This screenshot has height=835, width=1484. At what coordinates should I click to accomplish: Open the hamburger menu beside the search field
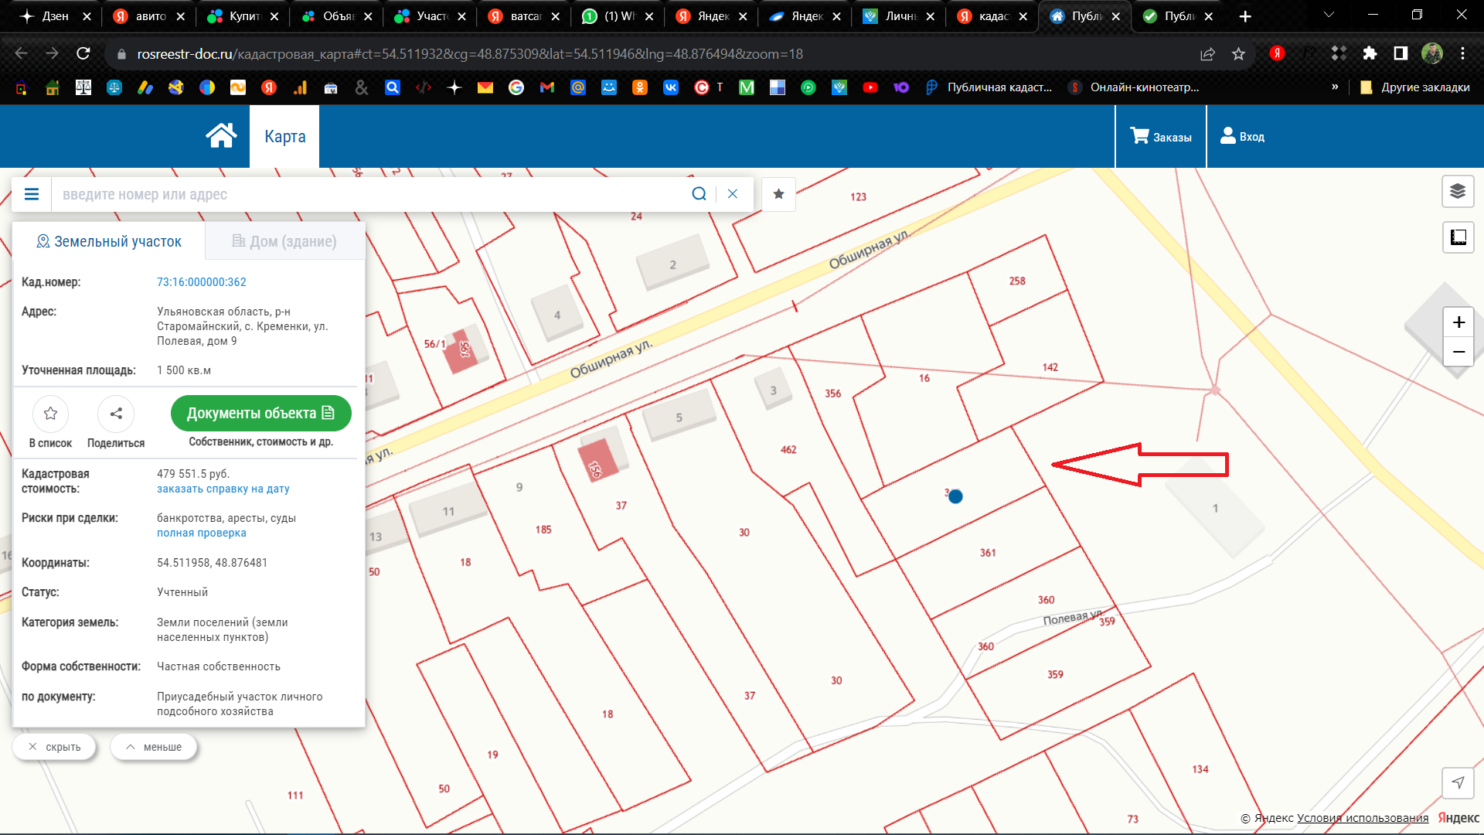click(x=32, y=194)
